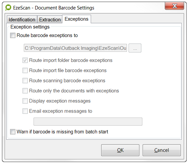Check Route scanning barcode exceptions
188x163 pixels.
tap(25, 81)
